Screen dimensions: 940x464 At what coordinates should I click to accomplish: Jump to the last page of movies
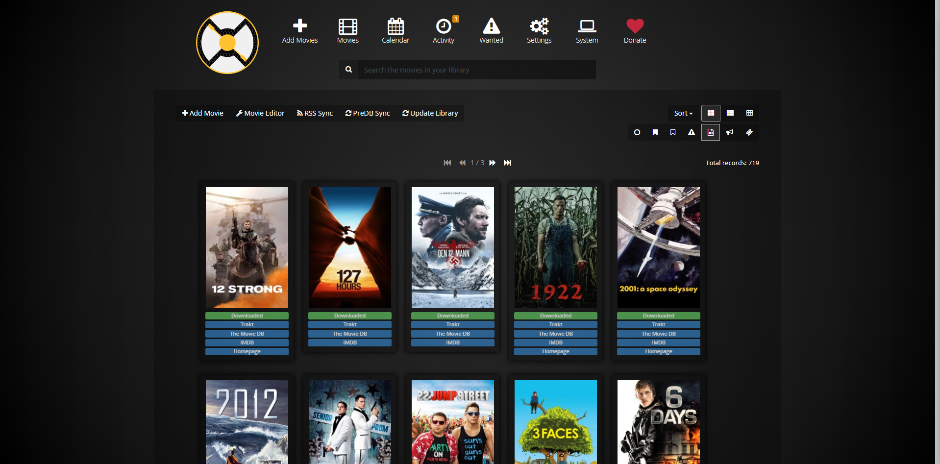tap(507, 163)
